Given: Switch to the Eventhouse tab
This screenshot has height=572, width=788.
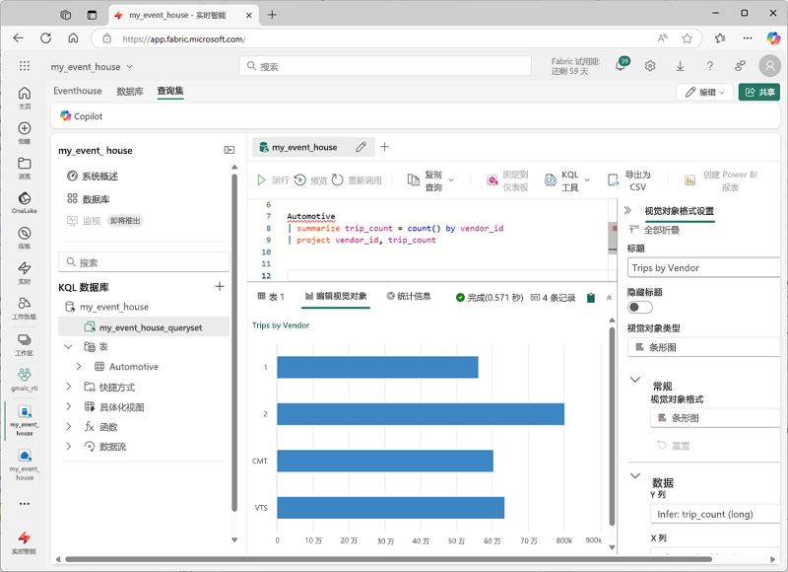Looking at the screenshot, I should [x=78, y=91].
